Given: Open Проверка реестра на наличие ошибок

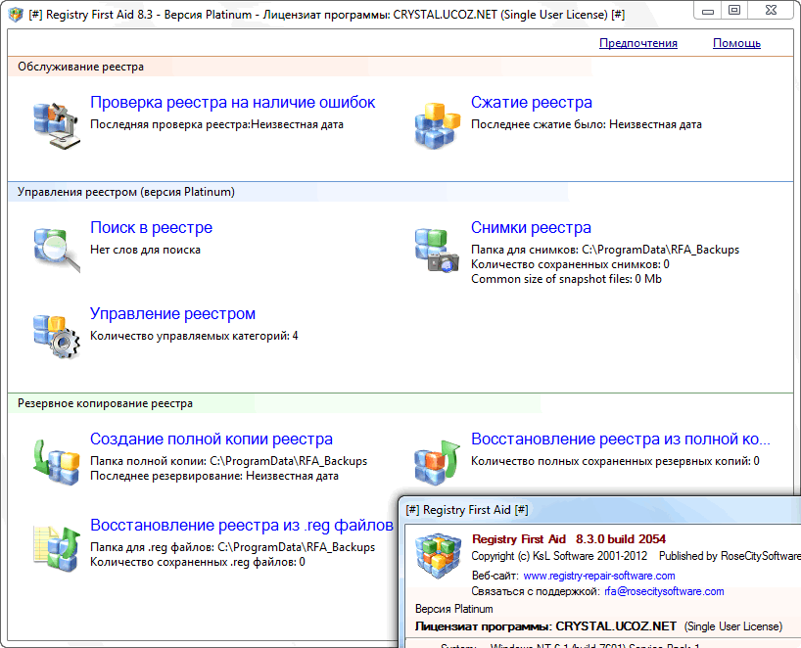Looking at the screenshot, I should tap(232, 102).
